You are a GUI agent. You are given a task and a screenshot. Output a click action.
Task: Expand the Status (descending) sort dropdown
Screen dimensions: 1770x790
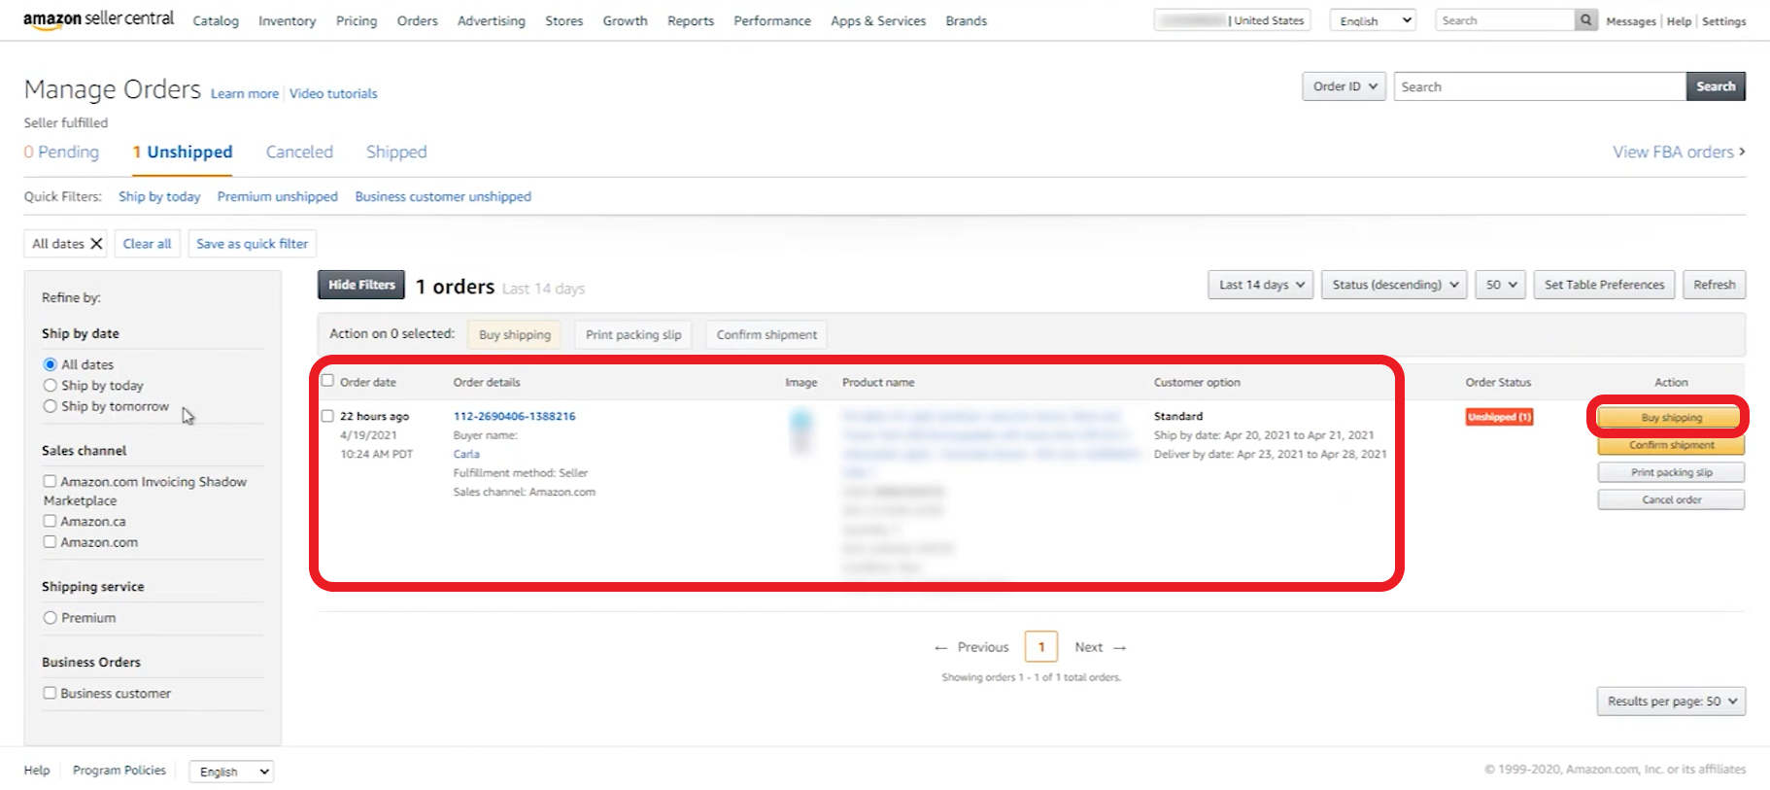[1394, 285]
